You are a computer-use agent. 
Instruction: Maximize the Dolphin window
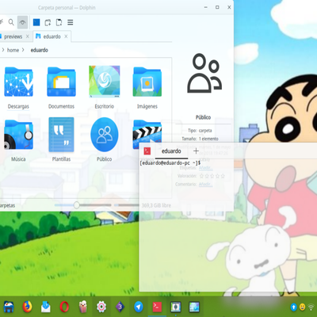217,7
